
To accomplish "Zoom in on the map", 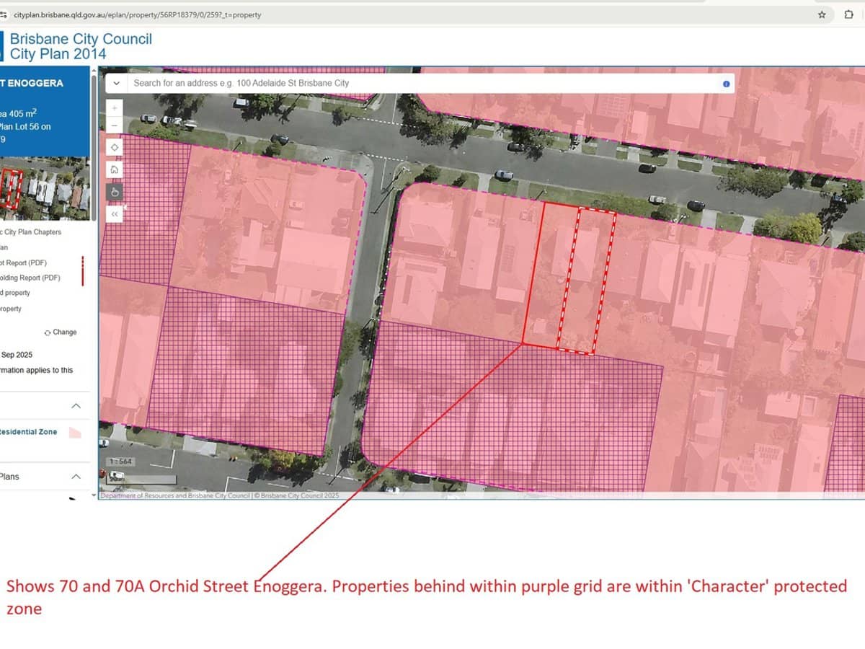I will pyautogui.click(x=115, y=107).
